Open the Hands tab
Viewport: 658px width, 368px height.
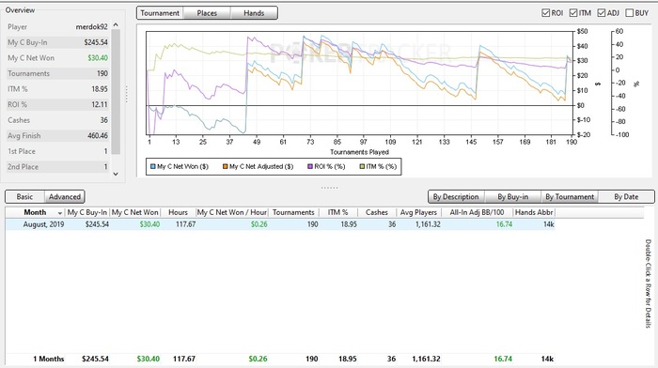[254, 13]
